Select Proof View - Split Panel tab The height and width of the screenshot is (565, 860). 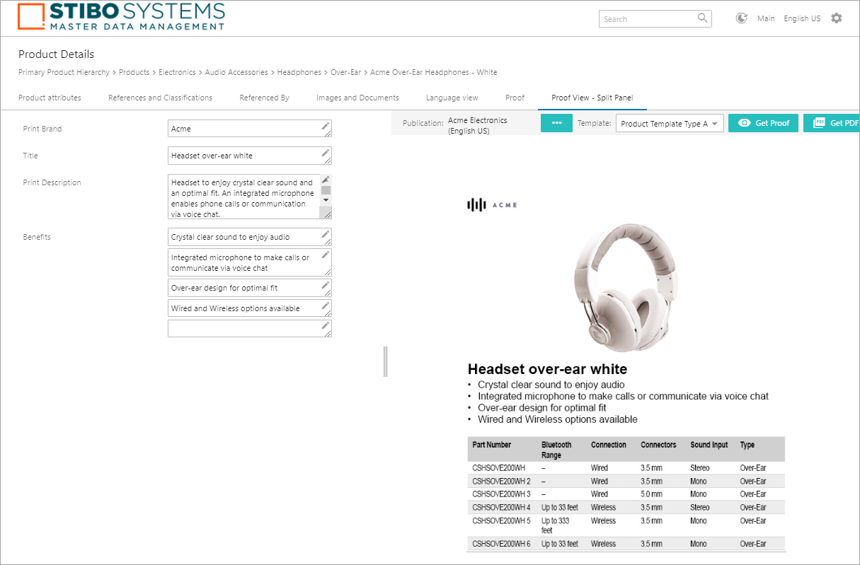pos(592,98)
